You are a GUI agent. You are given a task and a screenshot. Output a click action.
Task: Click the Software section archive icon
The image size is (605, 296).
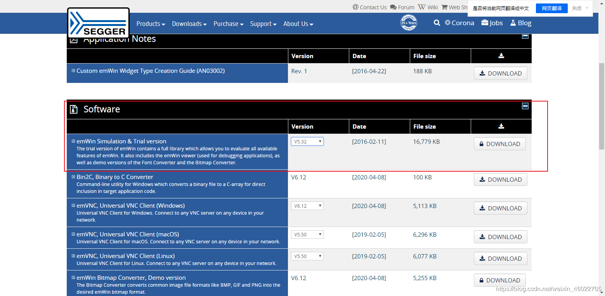(x=74, y=109)
